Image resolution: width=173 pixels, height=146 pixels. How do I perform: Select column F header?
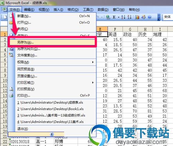click(x=115, y=29)
